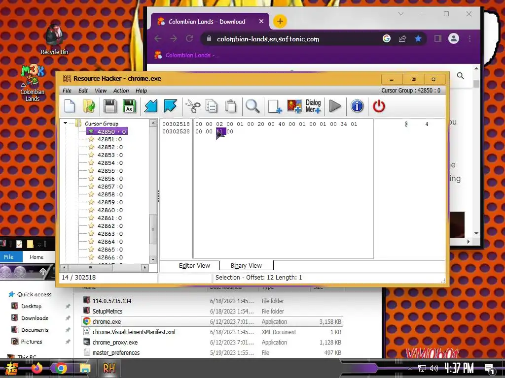Open the Chrome side panel icon

[x=438, y=38]
